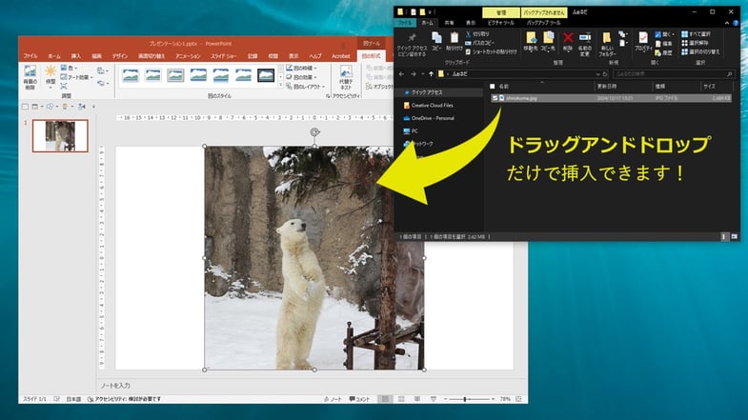Click Select all (すべて選択) in Explorer
748x420 pixels.
(x=696, y=34)
